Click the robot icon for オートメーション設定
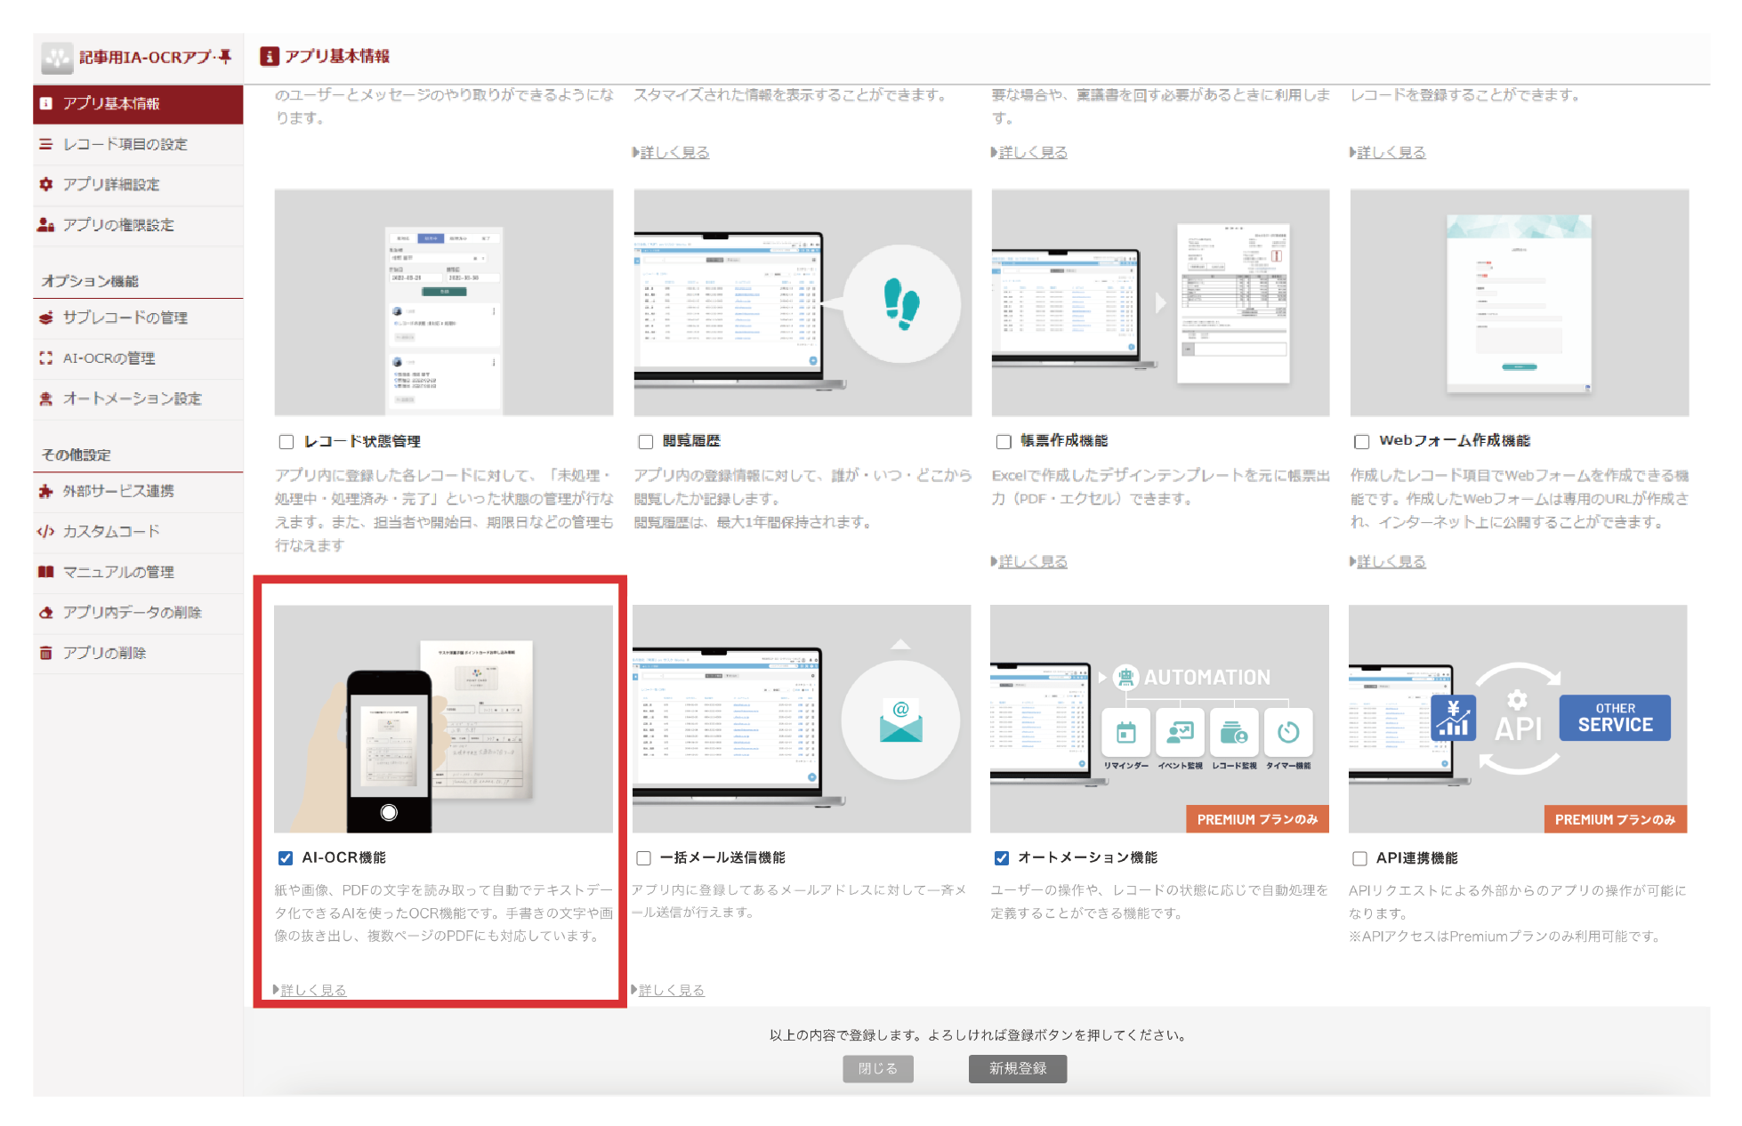 (46, 398)
